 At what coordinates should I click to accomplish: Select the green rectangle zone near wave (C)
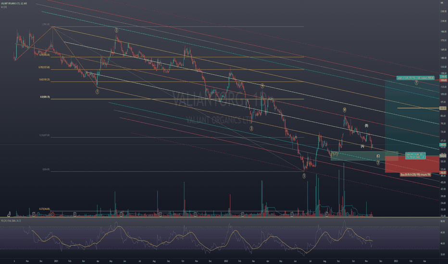pos(364,156)
